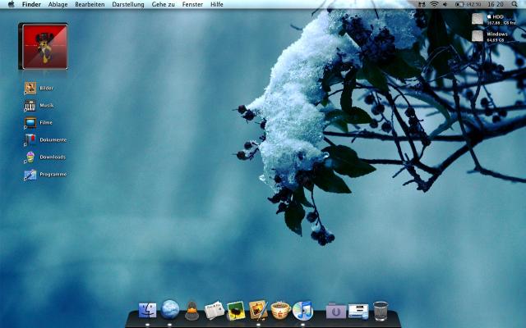Open the Musik folder shortcut
This screenshot has width=526, height=328.
[x=30, y=106]
